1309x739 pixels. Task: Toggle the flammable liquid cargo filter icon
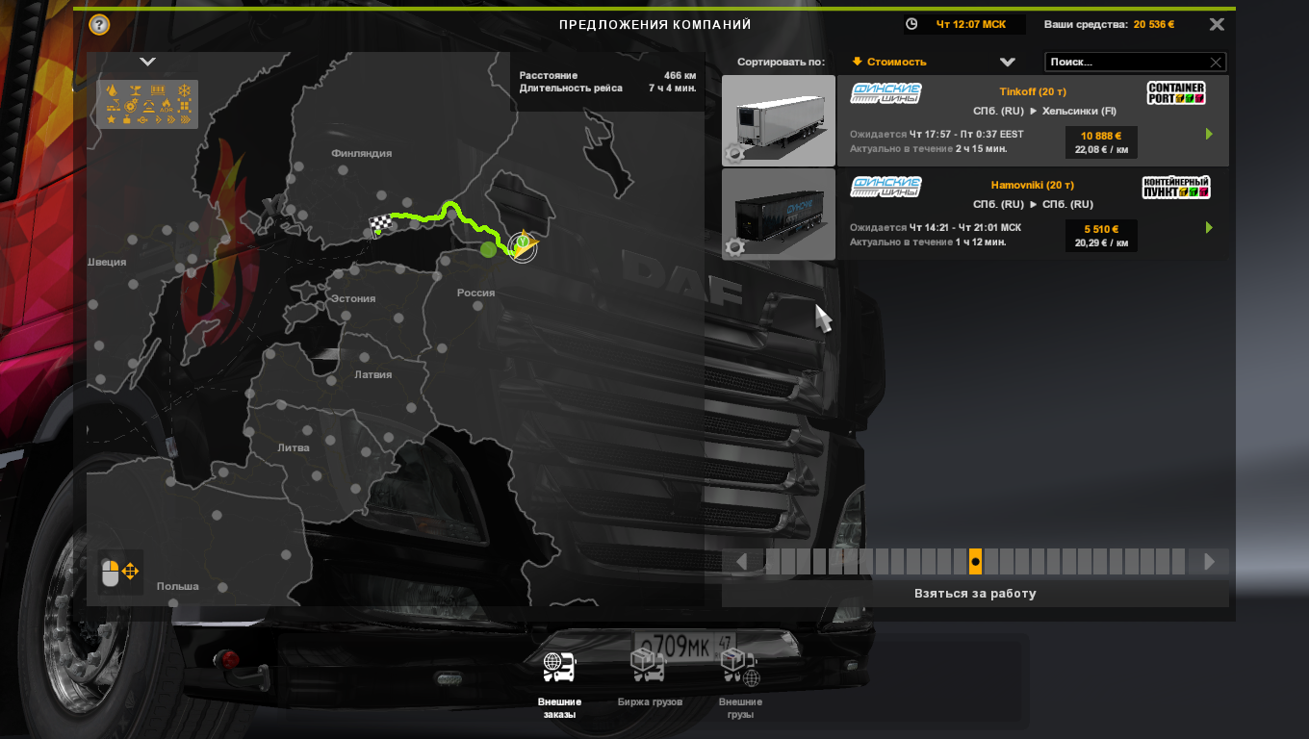point(112,89)
